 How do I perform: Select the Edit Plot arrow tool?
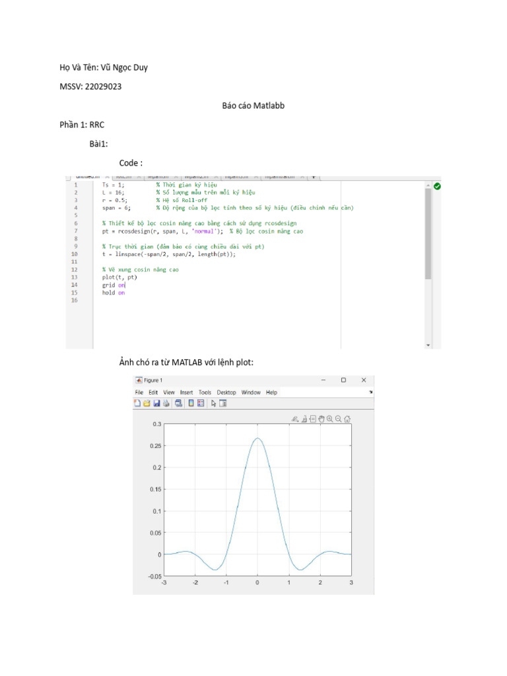(213, 403)
